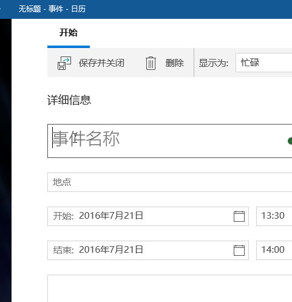Click the save-and-close floppy disk icon
This screenshot has height=302, width=292.
[64, 63]
